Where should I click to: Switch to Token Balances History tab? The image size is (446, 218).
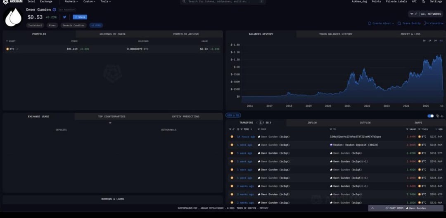point(336,34)
